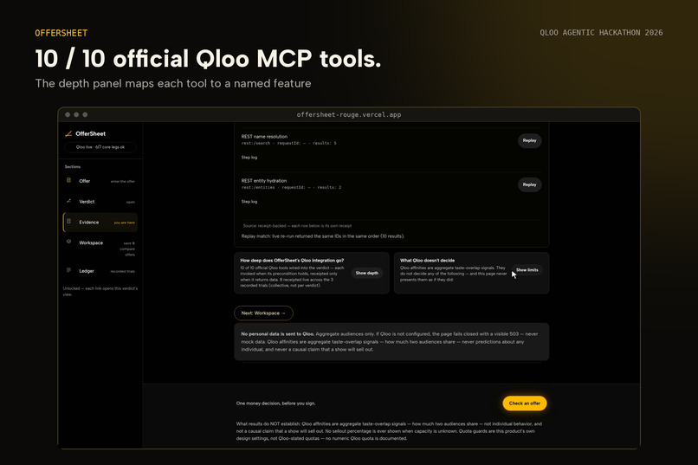Click the Workspace section icon
This screenshot has width=698, height=465.
pyautogui.click(x=68, y=242)
